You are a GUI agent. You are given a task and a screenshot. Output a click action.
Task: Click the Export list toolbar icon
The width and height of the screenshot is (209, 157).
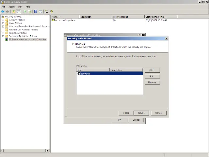tap(30, 11)
